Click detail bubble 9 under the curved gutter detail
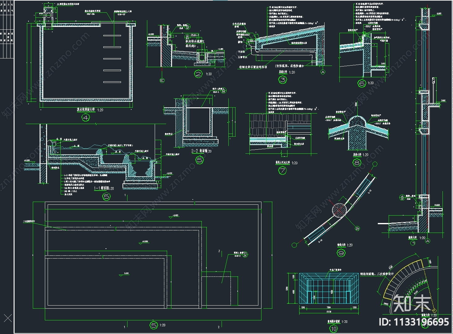Image resolution: width=453 pixels, height=334 pixels. tap(341, 253)
